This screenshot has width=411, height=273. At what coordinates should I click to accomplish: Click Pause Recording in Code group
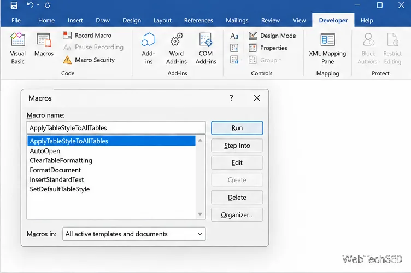pyautogui.click(x=93, y=47)
